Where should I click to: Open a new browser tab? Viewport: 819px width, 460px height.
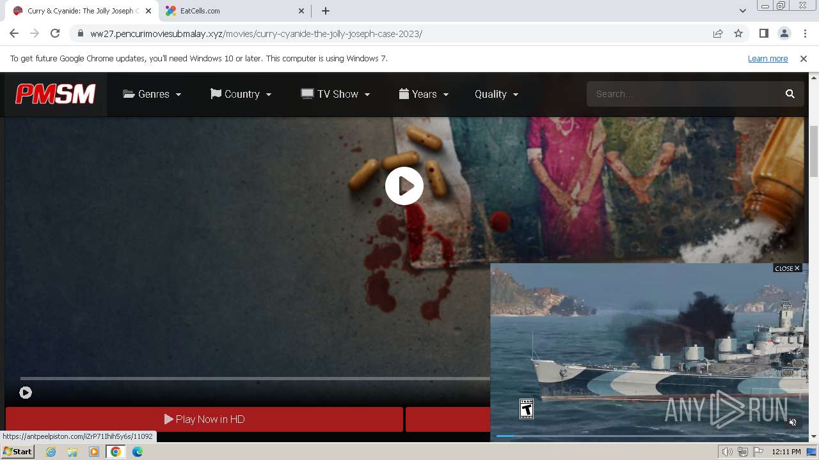(326, 11)
